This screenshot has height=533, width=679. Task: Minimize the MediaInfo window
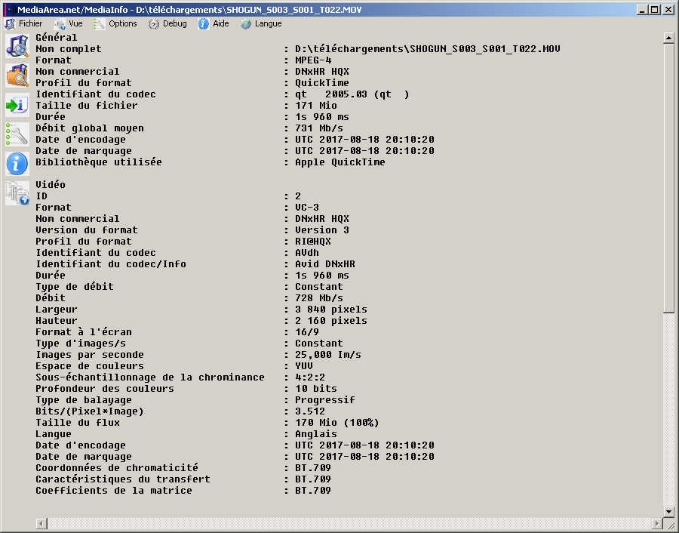click(643, 10)
